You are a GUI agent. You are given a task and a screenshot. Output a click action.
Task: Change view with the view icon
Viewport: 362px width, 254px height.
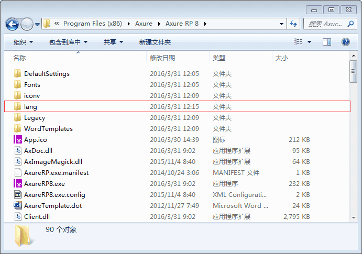[x=298, y=42]
